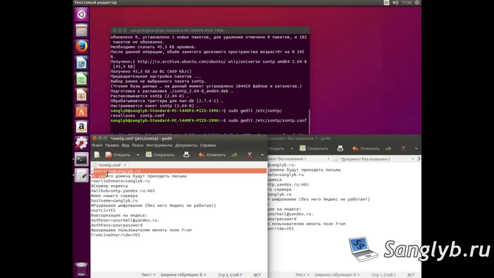Expand recent files arrow beside Открыть
This screenshot has width=494, height=278.
pyautogui.click(x=138, y=155)
